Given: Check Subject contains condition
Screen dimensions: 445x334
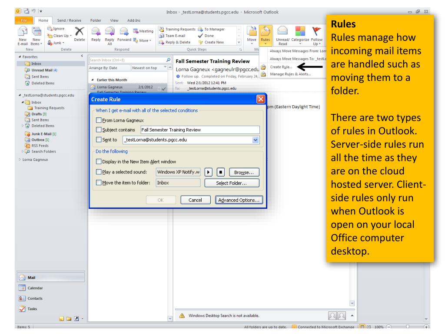Looking at the screenshot, I should 99,130.
